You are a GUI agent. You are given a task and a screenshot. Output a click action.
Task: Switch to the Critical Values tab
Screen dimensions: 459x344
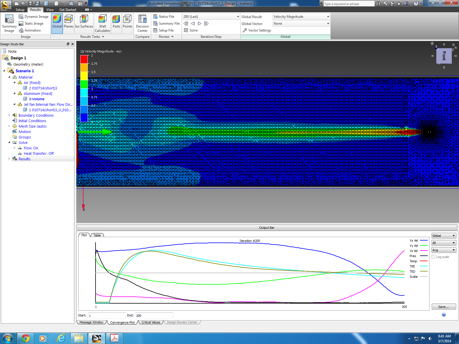pyautogui.click(x=151, y=322)
